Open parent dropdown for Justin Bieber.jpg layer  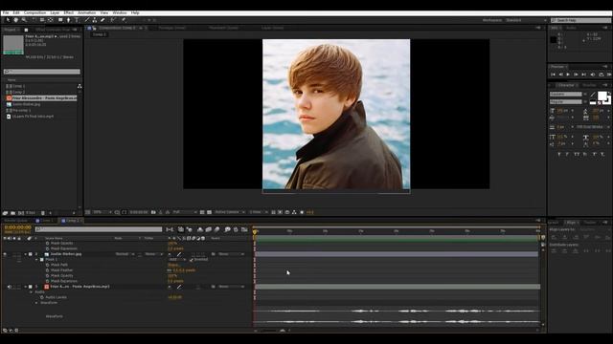(231, 254)
